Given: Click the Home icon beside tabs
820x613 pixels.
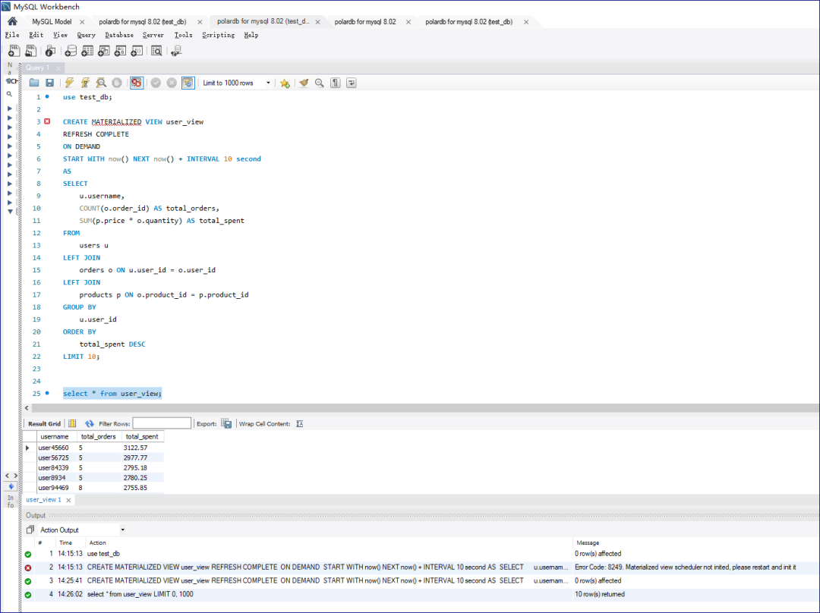Looking at the screenshot, I should coord(11,22).
